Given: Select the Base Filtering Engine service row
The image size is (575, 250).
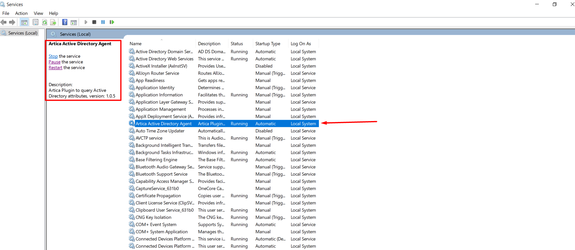Looking at the screenshot, I should point(156,160).
